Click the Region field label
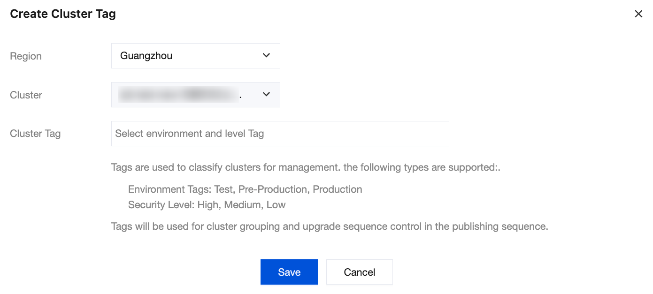The image size is (653, 294). pos(26,56)
